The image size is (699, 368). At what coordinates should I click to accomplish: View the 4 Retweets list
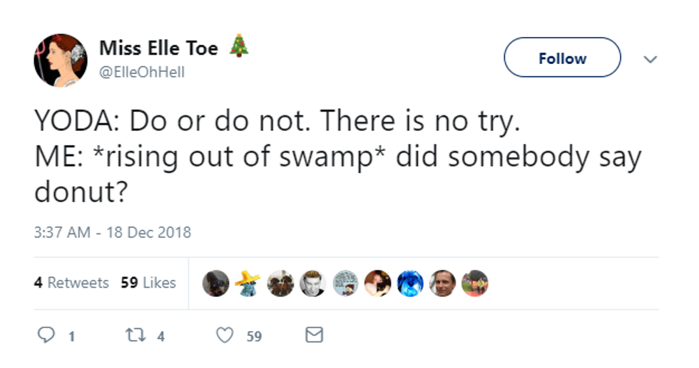(71, 283)
